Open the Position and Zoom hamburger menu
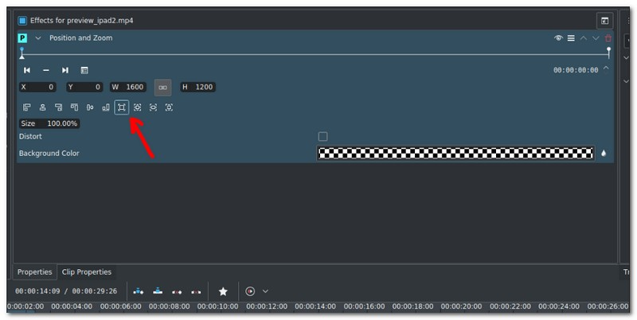Screen dimensions: 637x320 (x=571, y=38)
